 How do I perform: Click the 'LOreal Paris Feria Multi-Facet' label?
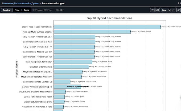pos(38,97)
